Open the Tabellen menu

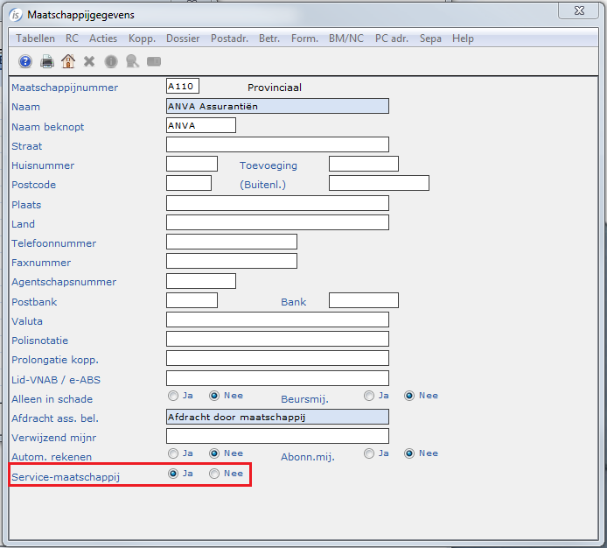tap(35, 39)
